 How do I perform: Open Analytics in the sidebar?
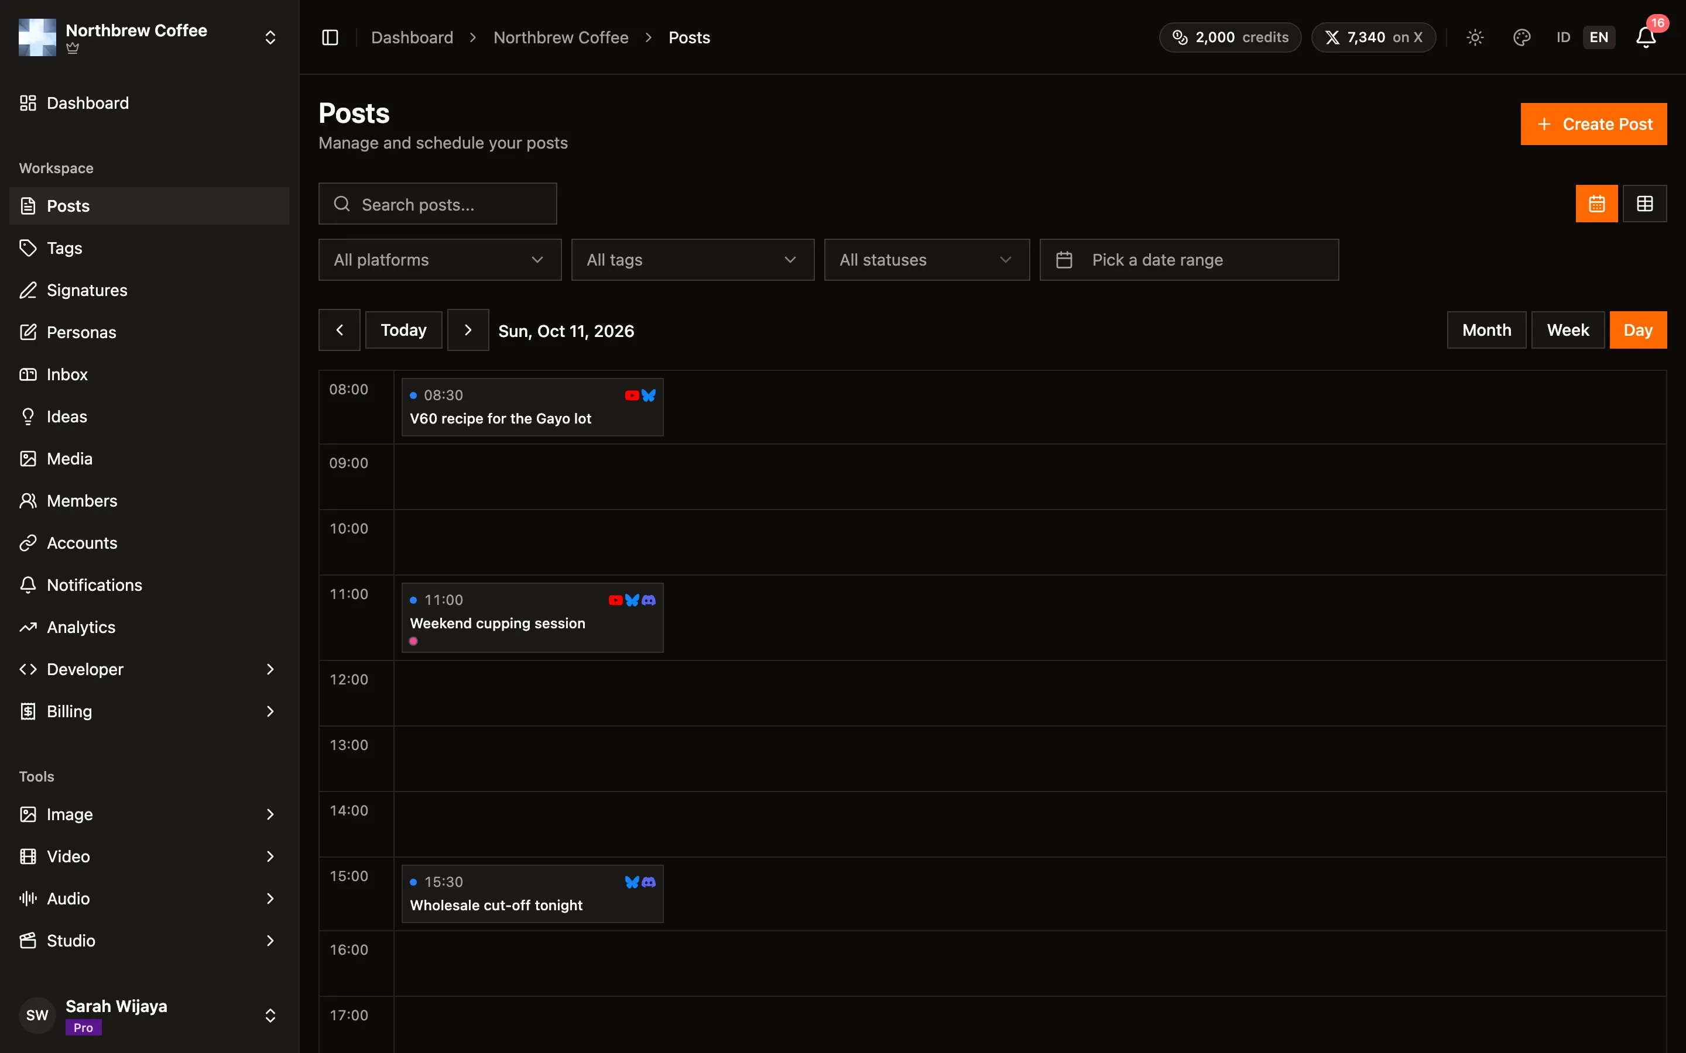149,628
